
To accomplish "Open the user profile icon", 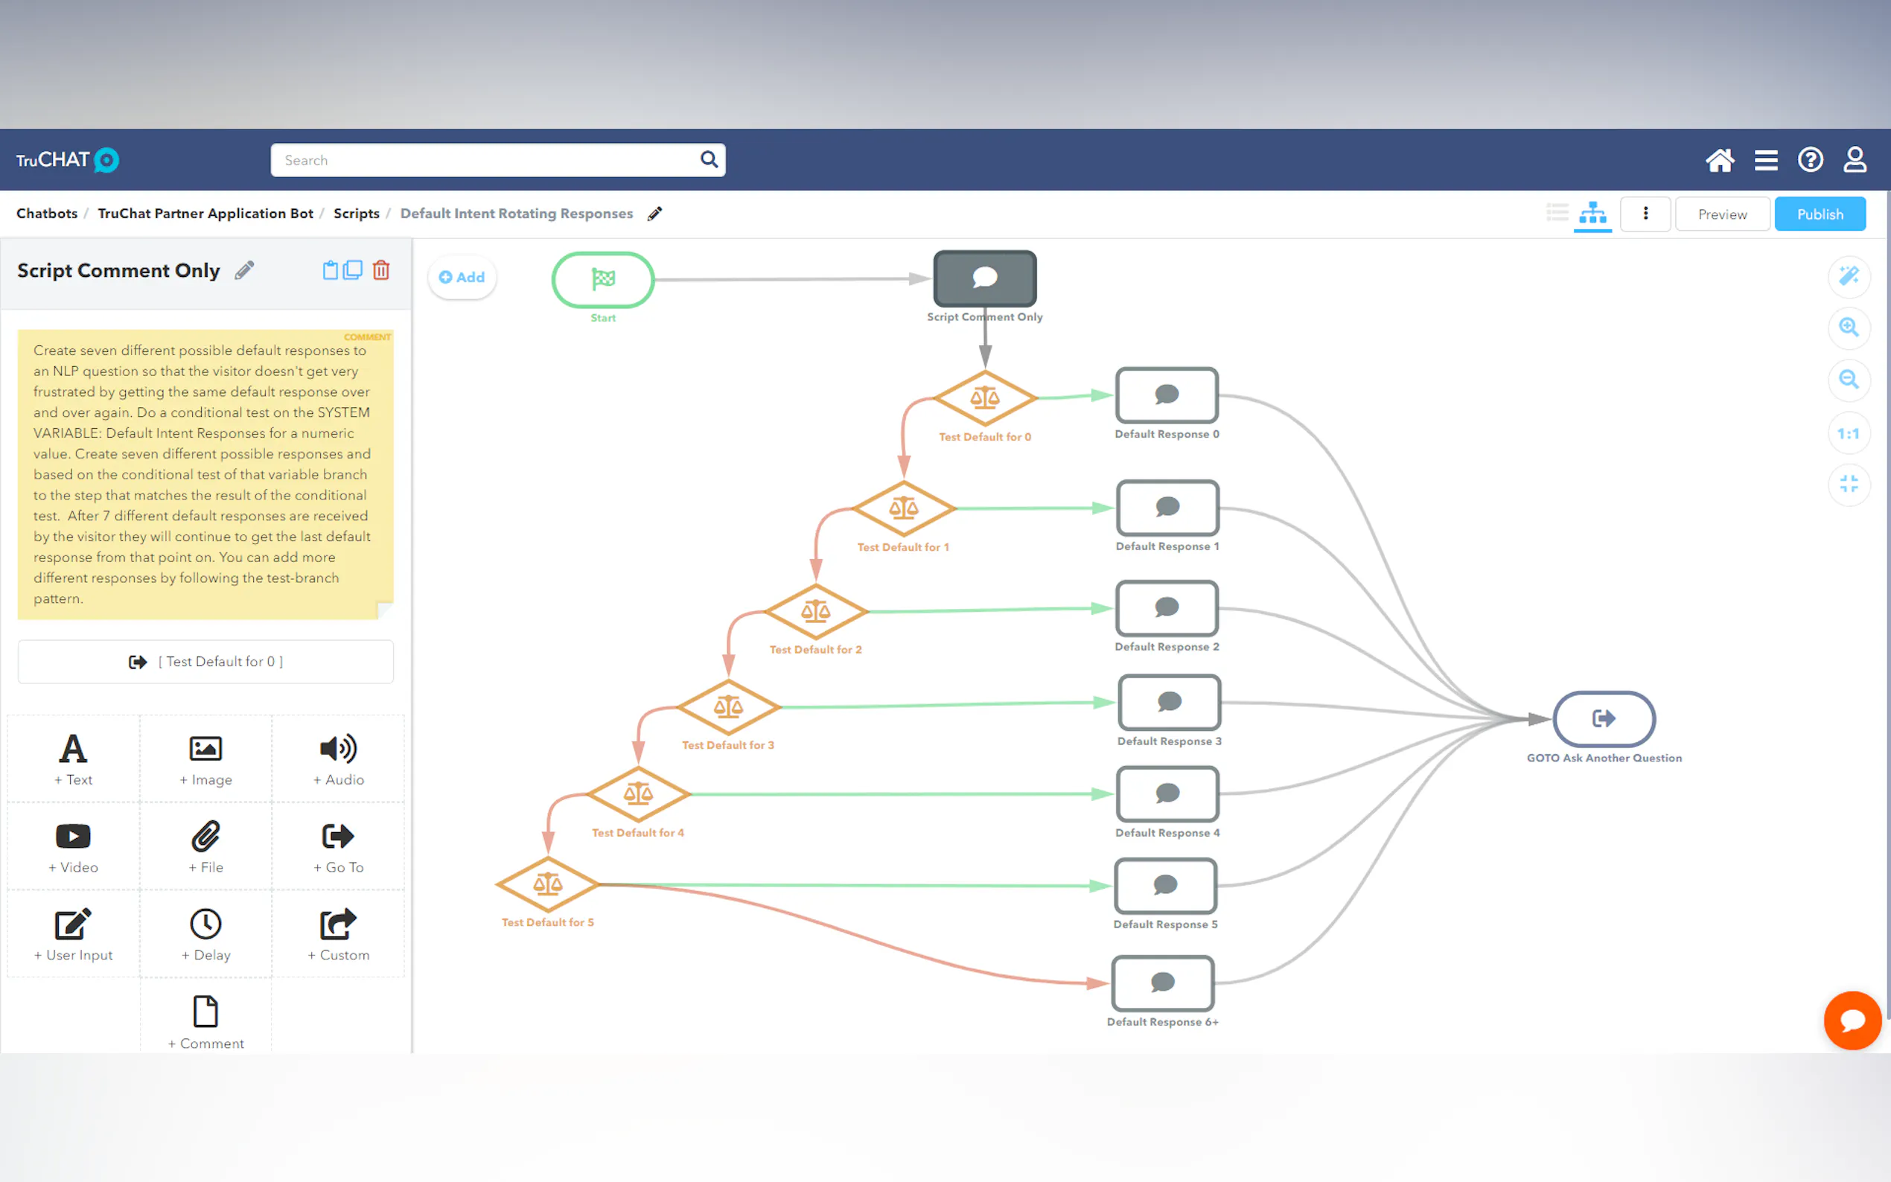I will click(1855, 160).
